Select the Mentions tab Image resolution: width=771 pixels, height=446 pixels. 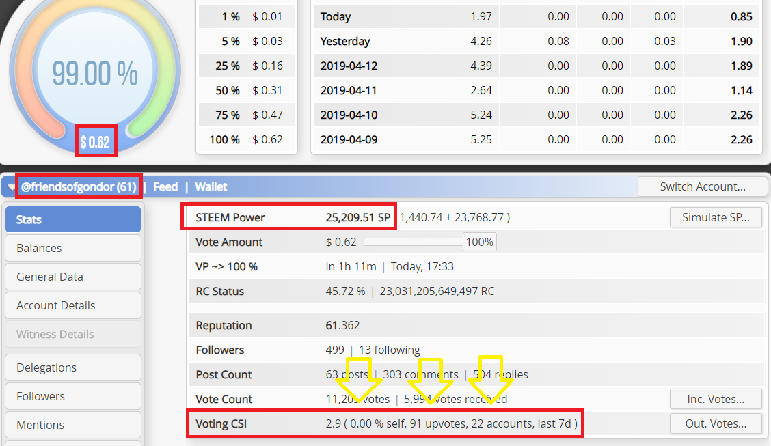point(73,425)
